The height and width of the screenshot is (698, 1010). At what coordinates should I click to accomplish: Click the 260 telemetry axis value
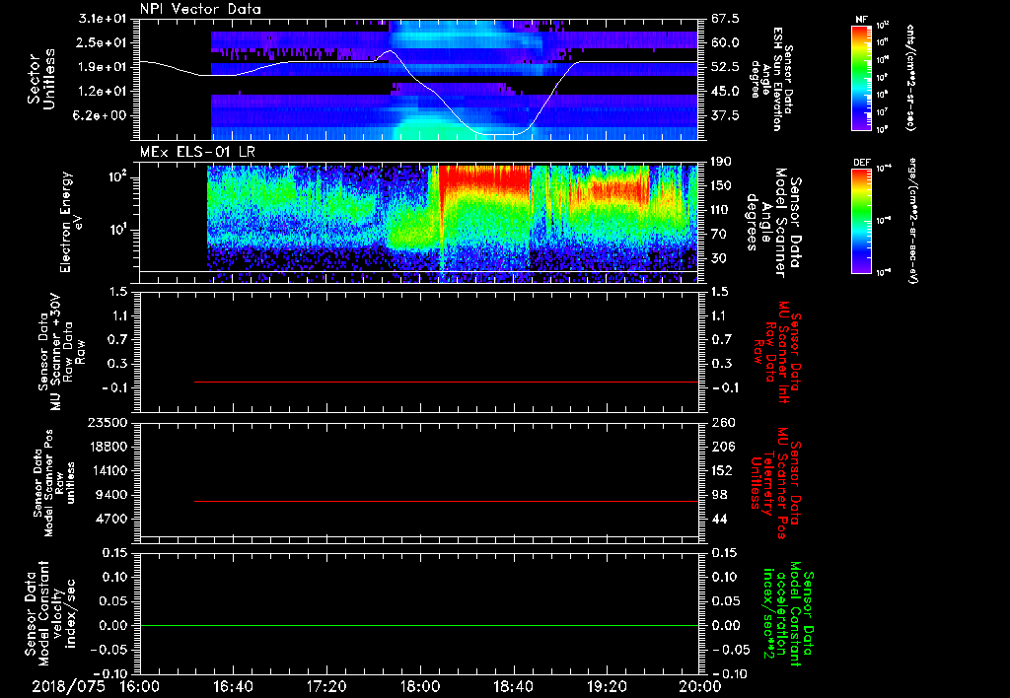pyautogui.click(x=721, y=422)
